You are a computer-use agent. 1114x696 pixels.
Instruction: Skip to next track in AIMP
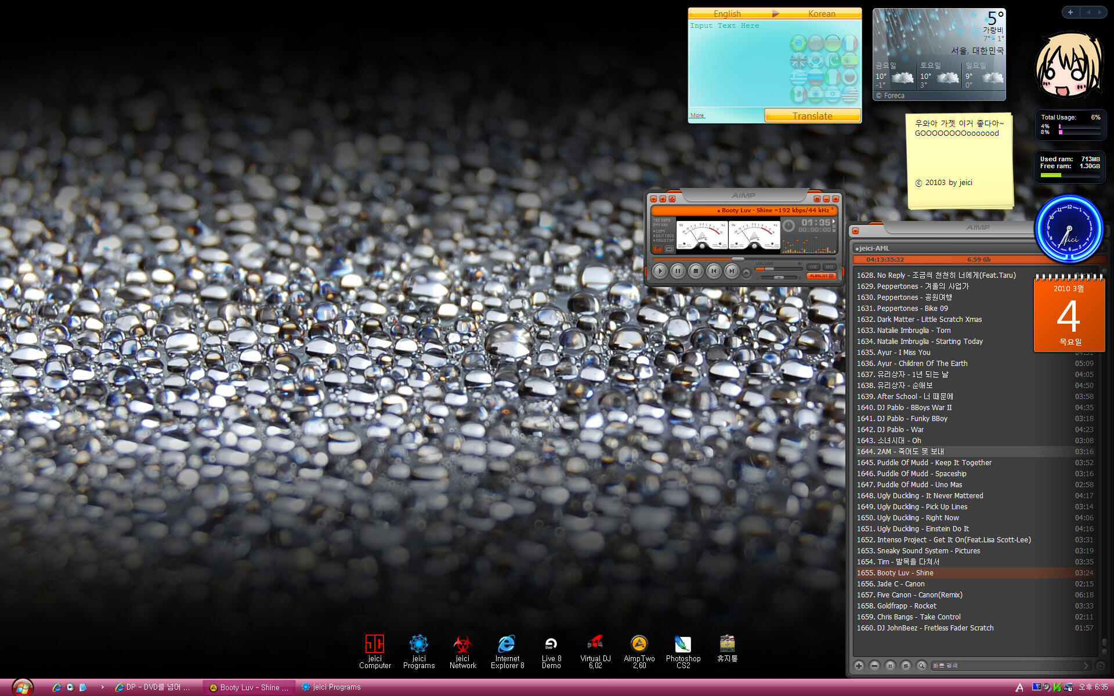(x=732, y=271)
